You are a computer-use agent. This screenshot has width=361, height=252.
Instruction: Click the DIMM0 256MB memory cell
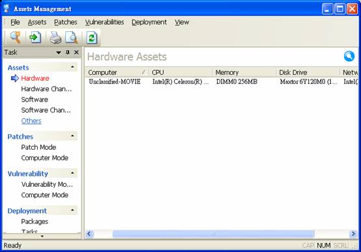pos(237,81)
